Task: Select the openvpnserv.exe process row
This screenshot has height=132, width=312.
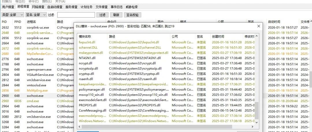Action: 38,70
